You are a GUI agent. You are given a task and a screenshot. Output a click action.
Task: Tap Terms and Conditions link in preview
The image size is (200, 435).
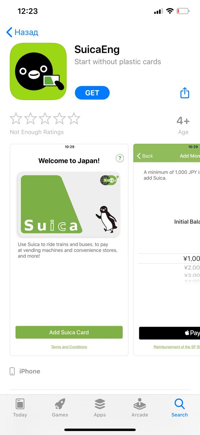[69, 347]
